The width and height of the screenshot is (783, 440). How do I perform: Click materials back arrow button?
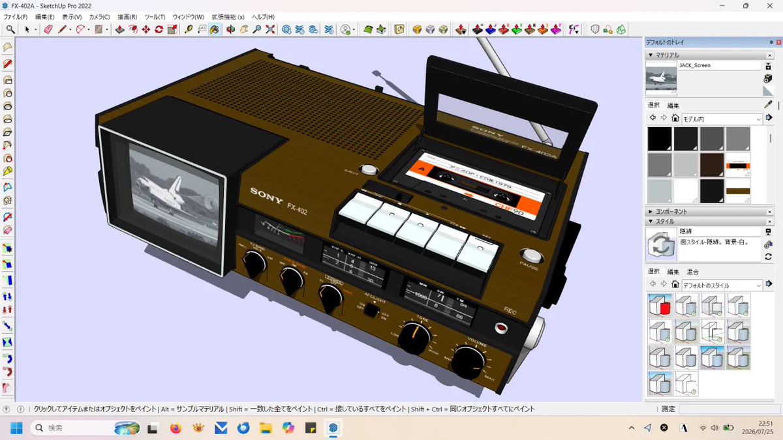[652, 119]
